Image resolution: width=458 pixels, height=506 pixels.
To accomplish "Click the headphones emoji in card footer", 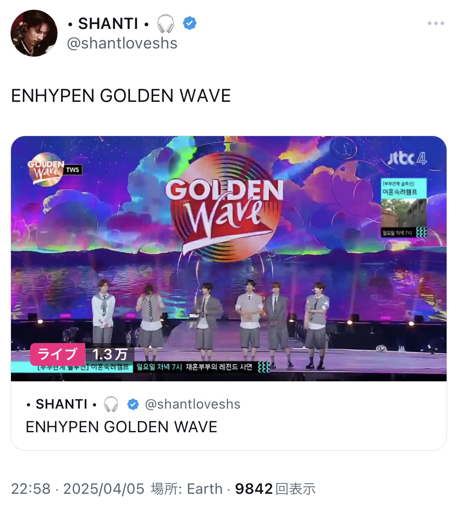I will pos(111,404).
